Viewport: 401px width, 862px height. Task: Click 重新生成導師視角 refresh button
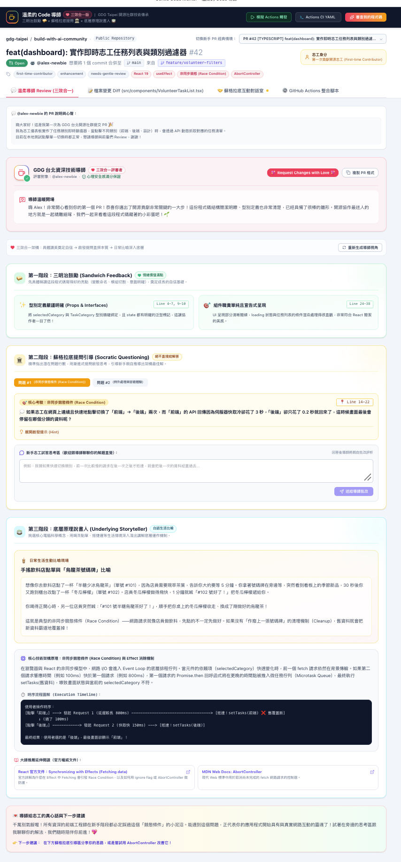pyautogui.click(x=360, y=247)
